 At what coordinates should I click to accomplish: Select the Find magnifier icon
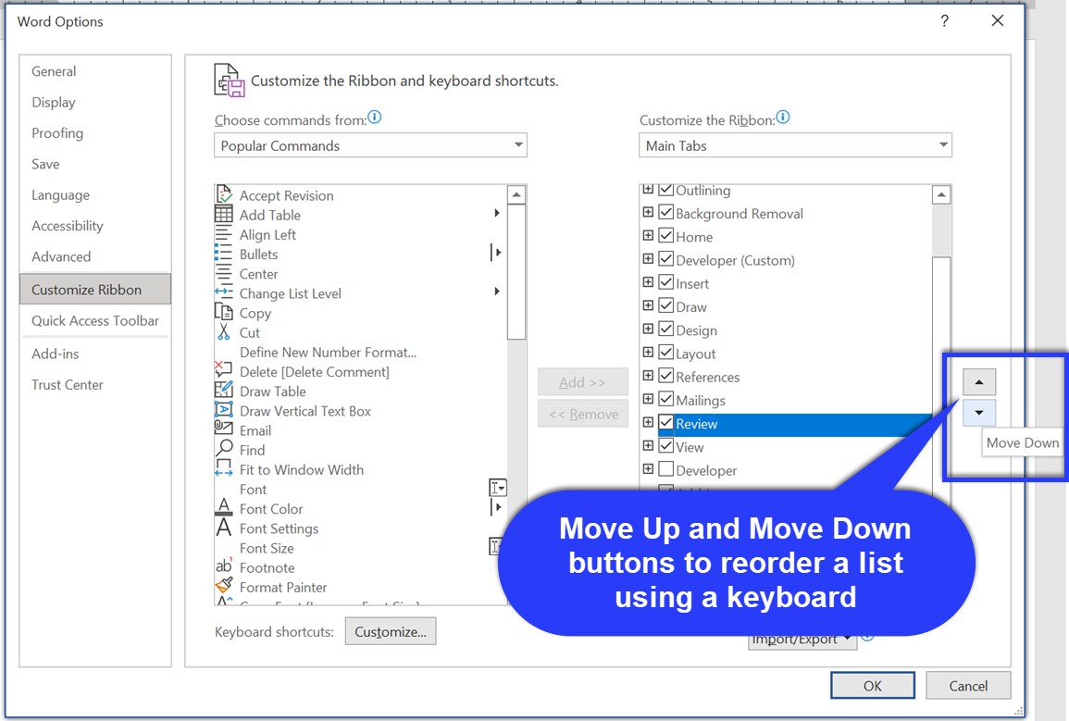pos(224,449)
